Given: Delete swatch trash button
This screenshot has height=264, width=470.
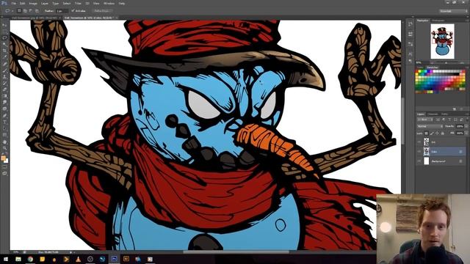Looking at the screenshot, I should coord(462,109).
